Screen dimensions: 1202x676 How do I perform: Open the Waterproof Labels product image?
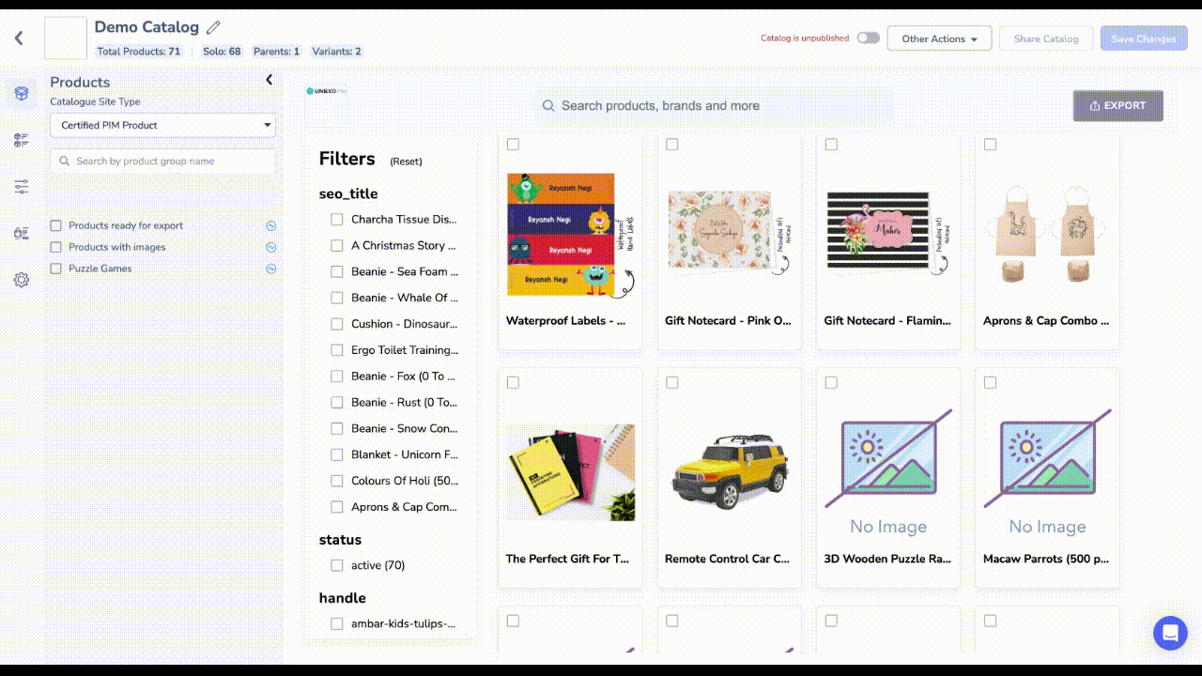(x=570, y=236)
